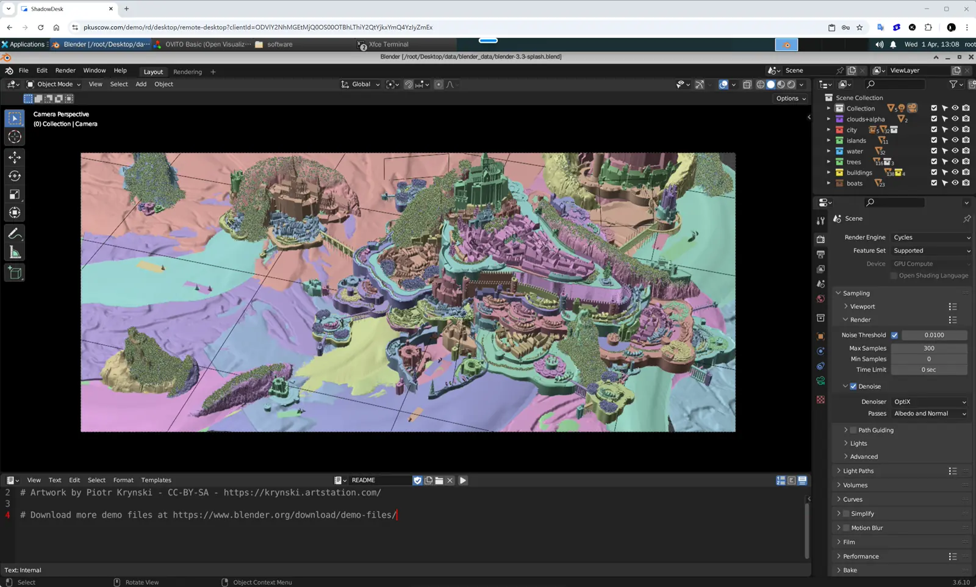Enable the Simplify checkbox
This screenshot has width=976, height=587.
pyautogui.click(x=846, y=514)
